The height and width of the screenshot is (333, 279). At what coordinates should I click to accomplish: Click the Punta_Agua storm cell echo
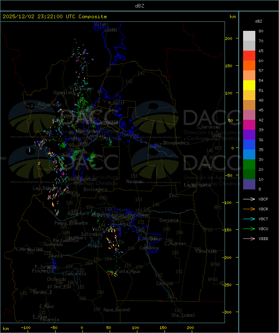(112, 273)
